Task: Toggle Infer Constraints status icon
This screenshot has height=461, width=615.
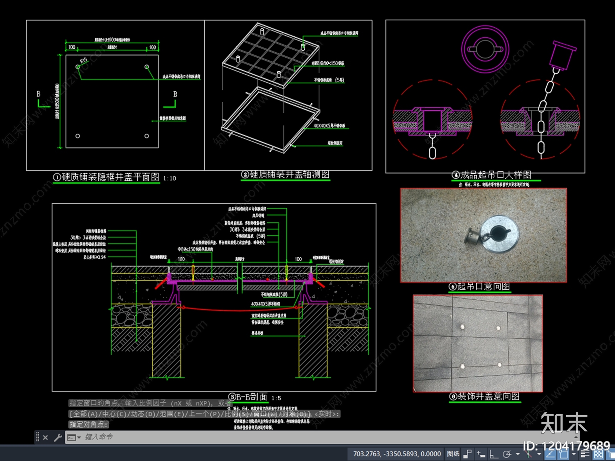Action: click(x=467, y=454)
